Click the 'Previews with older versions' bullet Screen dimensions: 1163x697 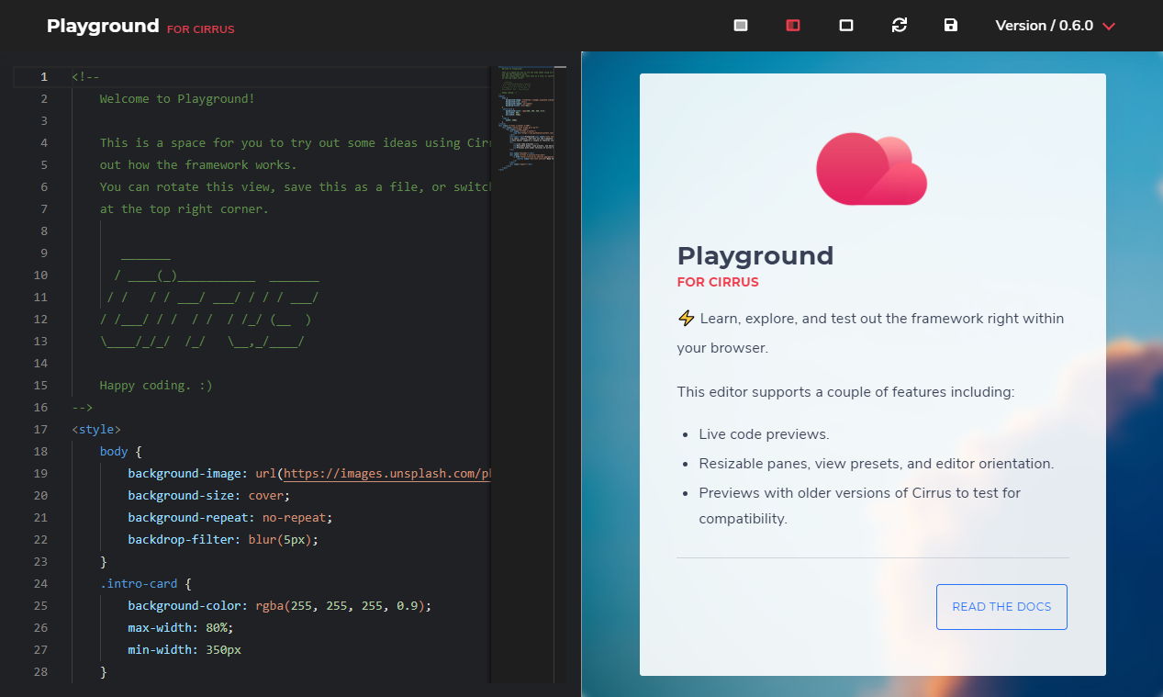859,506
